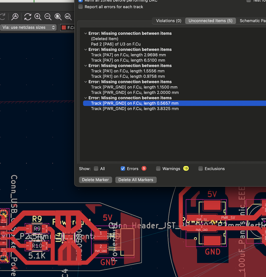Switch to the Violations (0) tab
Screen dimensions: 266x277
169,21
